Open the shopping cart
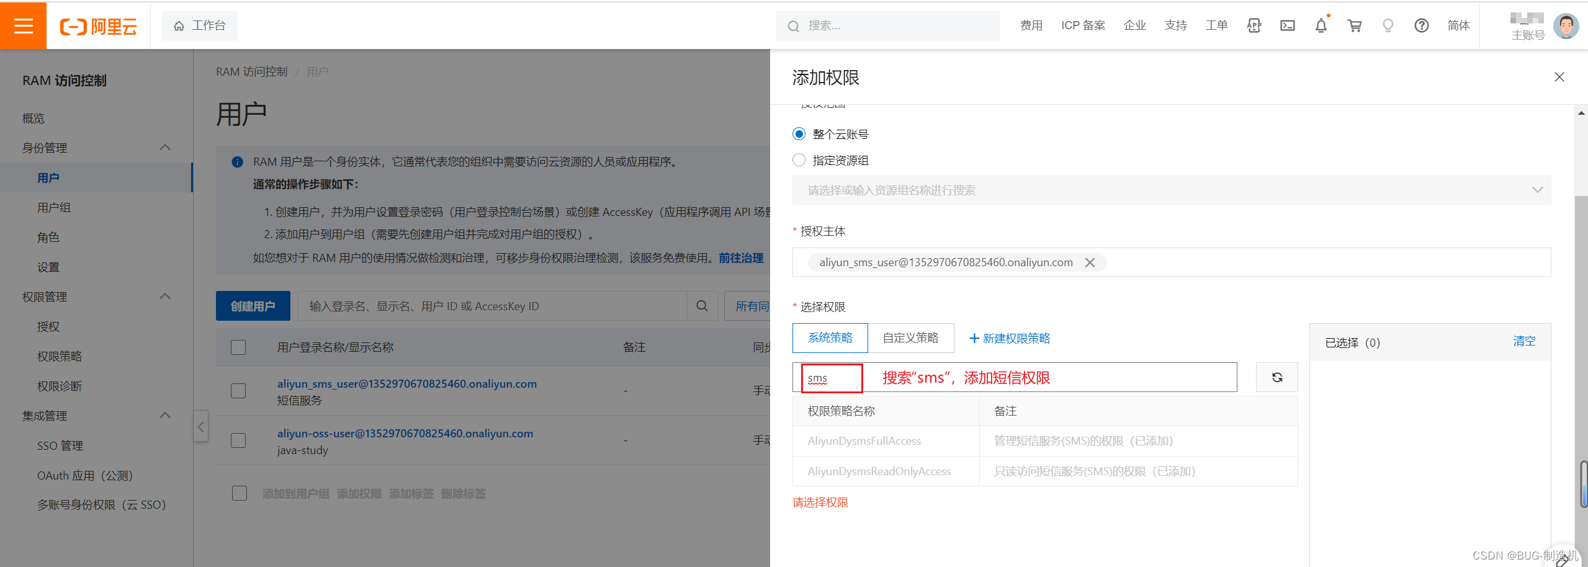Screen dimensions: 1588x567 (x=1355, y=25)
